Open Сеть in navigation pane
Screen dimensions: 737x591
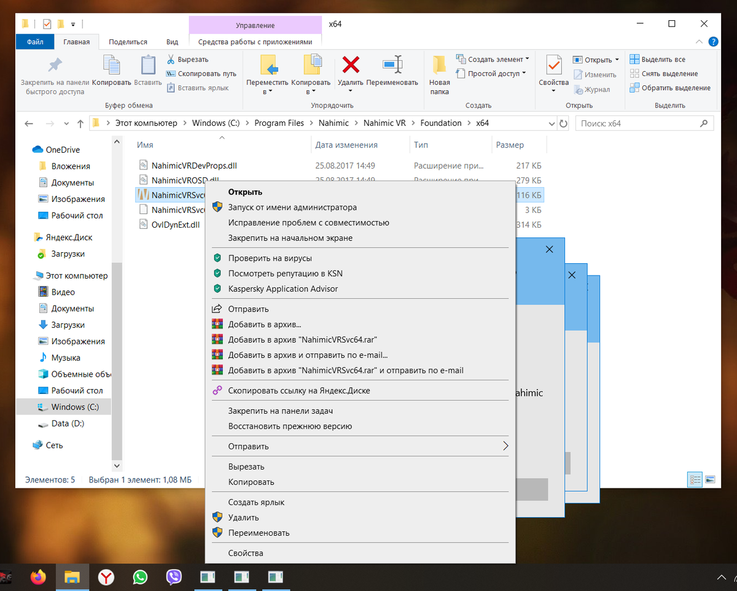[54, 445]
